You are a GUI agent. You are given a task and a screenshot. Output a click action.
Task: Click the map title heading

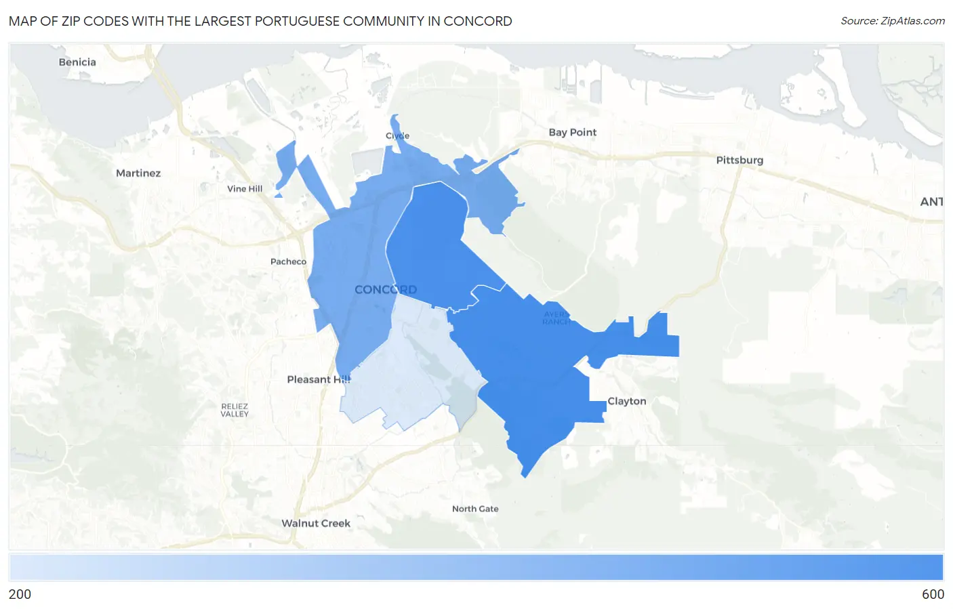pos(260,21)
